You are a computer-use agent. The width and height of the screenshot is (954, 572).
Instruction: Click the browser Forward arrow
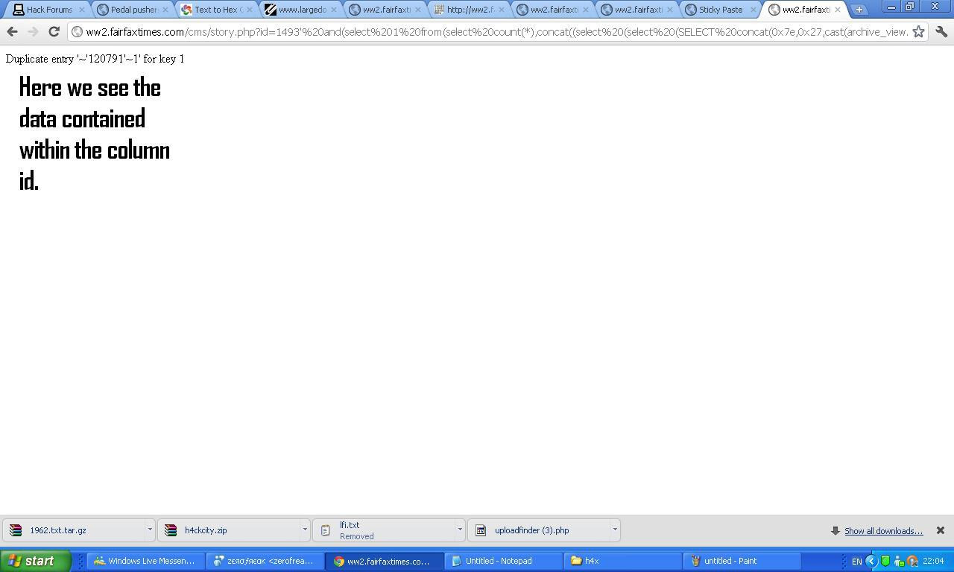tap(33, 32)
